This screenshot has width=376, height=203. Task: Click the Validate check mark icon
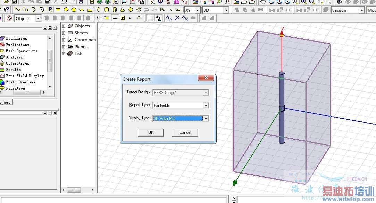100,2
